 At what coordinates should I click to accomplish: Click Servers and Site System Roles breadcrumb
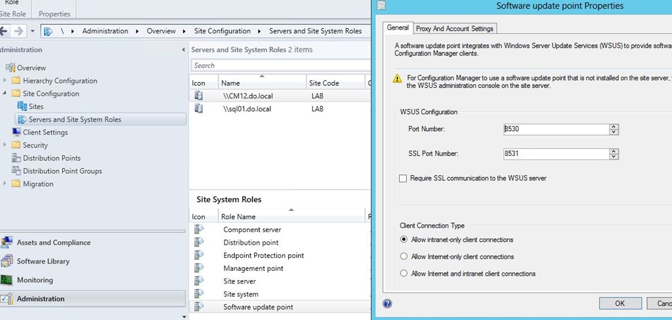tap(316, 31)
